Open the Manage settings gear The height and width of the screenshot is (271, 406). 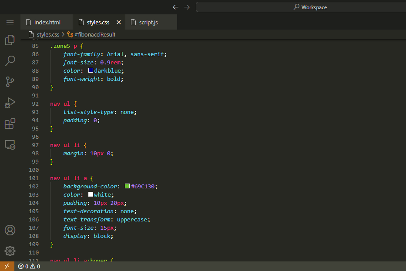point(10,251)
